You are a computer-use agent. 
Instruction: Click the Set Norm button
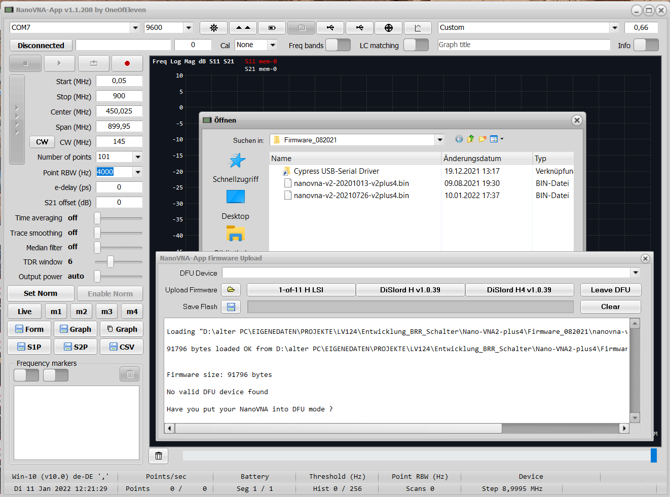(41, 293)
